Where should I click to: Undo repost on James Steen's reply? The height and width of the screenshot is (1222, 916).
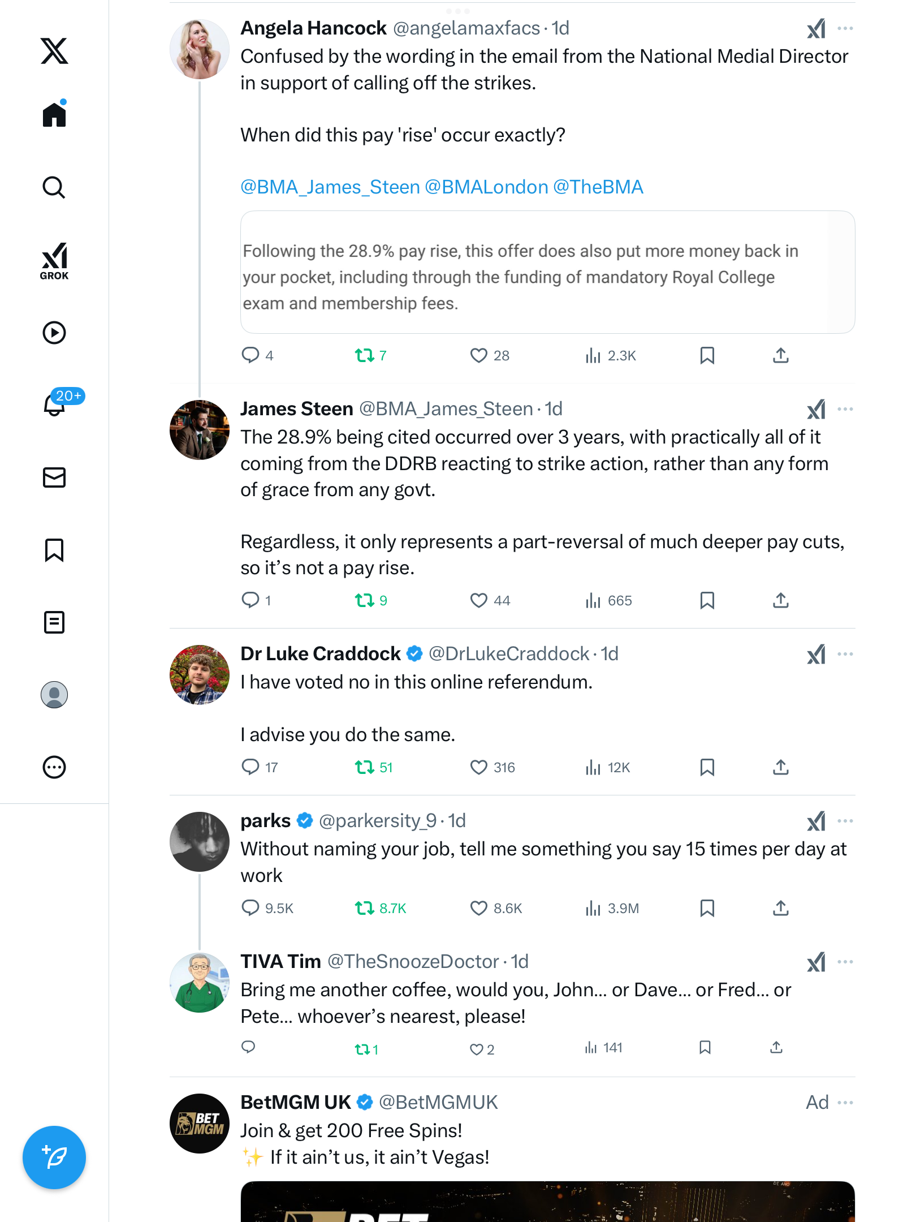click(x=365, y=600)
